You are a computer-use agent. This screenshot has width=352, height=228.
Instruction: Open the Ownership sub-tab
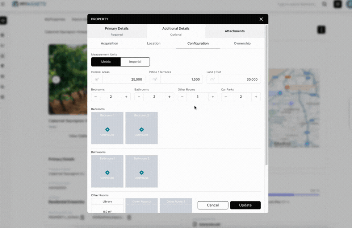[x=242, y=43]
